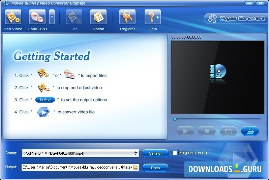269x180 pixels.
Task: Click the blue convert gem in step 4
Action: 43,112
